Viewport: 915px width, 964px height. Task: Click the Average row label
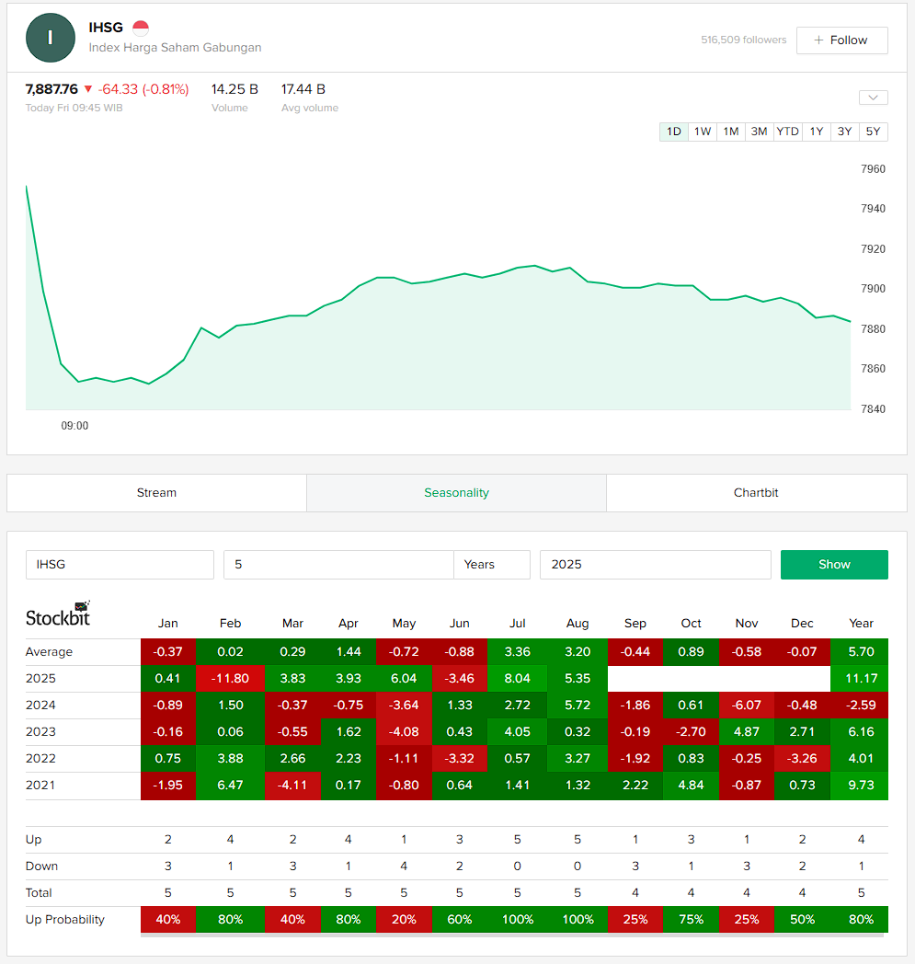point(49,651)
